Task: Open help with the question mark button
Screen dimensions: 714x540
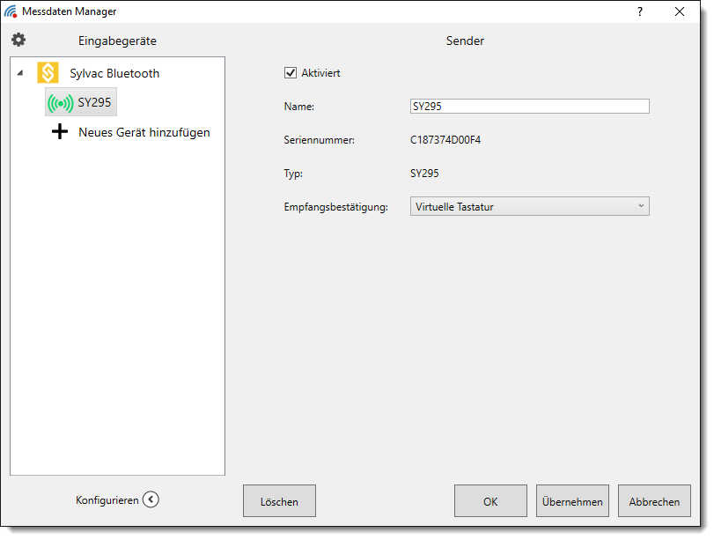Action: pyautogui.click(x=640, y=11)
